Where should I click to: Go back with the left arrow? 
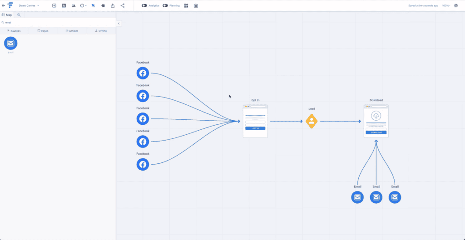[4, 5]
